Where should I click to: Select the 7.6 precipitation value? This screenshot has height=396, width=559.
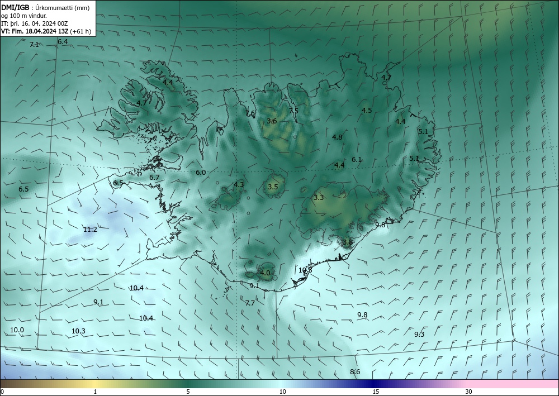click(x=250, y=113)
